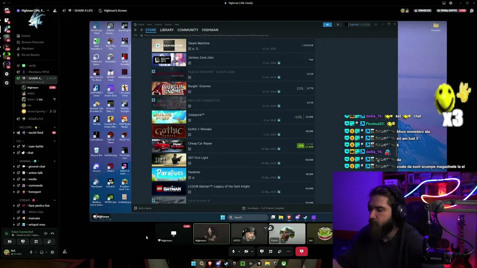Open output device arrow in user panel
The image size is (477, 268).
(47, 252)
